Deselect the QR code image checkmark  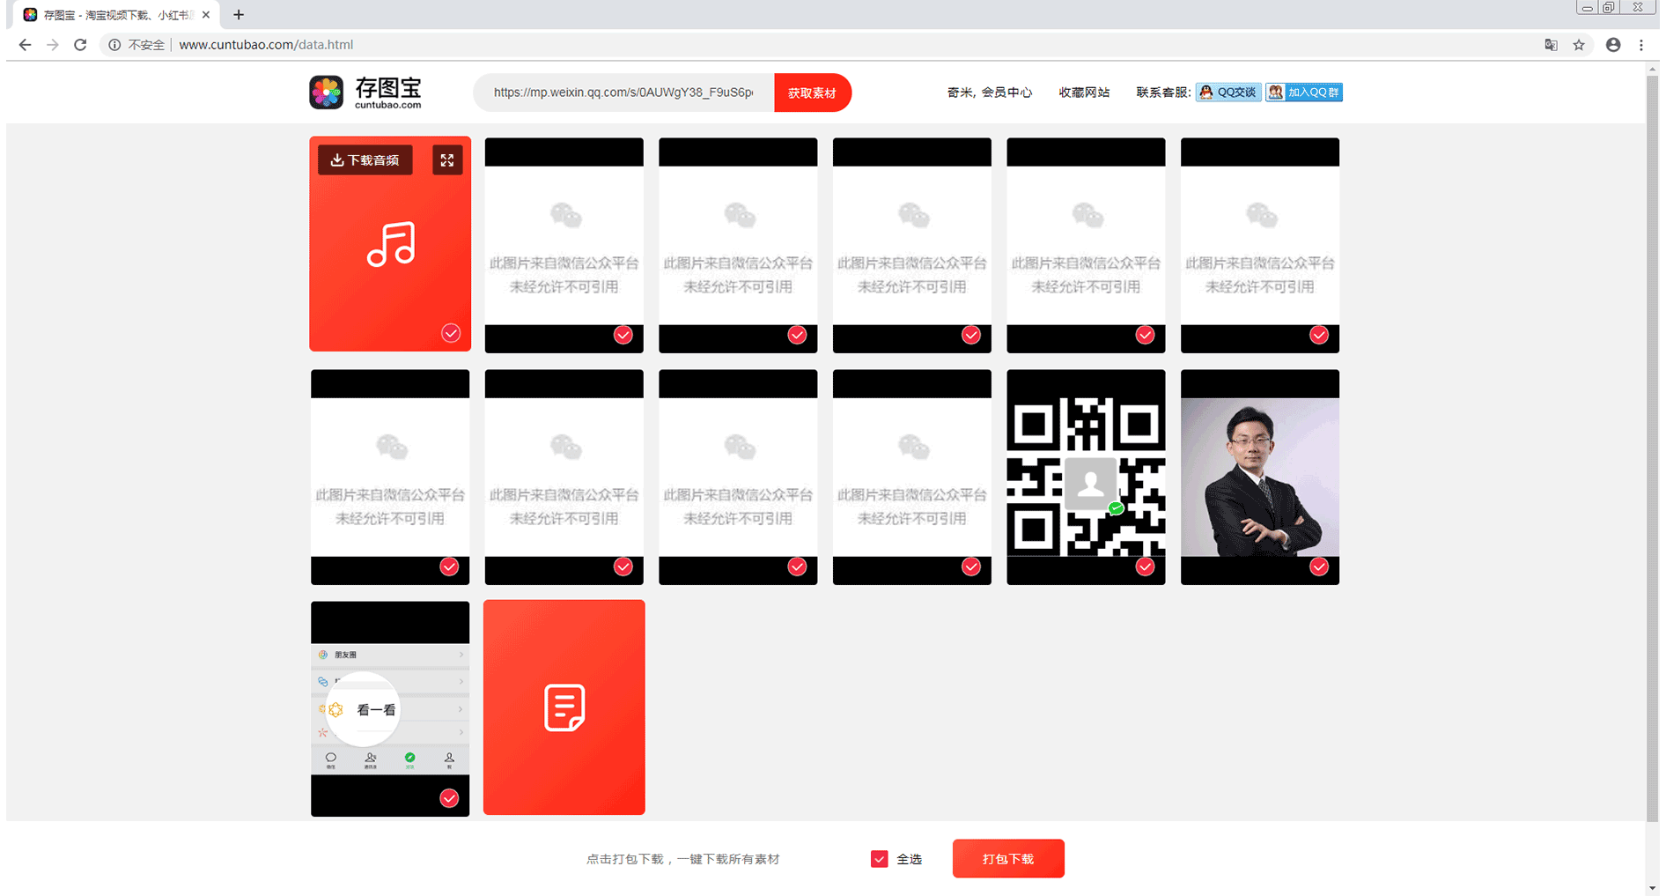click(1145, 566)
